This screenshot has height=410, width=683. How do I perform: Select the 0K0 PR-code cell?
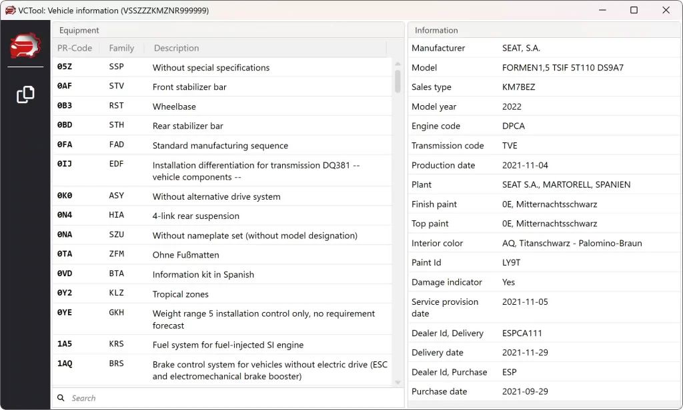(65, 196)
